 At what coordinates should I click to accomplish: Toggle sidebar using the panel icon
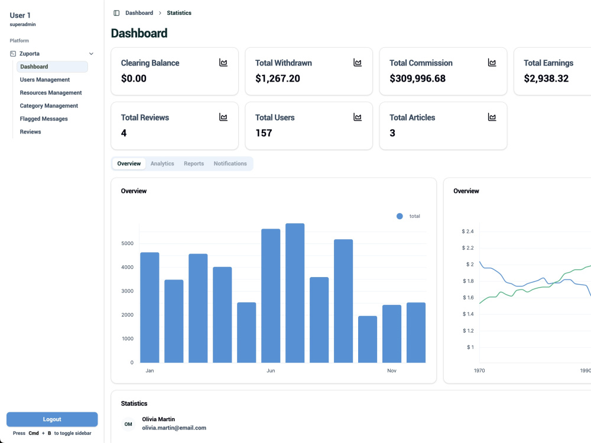116,13
